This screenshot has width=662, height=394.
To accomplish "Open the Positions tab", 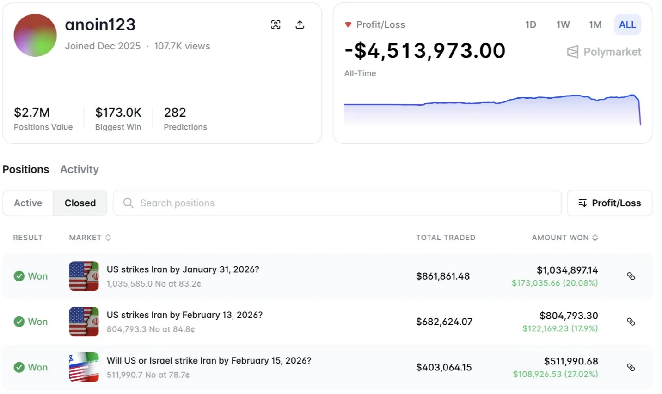I will (x=26, y=169).
